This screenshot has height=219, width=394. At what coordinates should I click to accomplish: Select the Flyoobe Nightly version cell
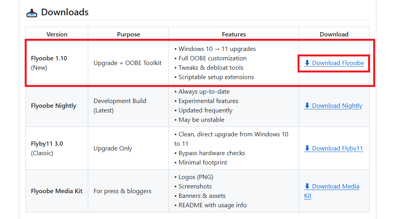pyautogui.click(x=54, y=106)
